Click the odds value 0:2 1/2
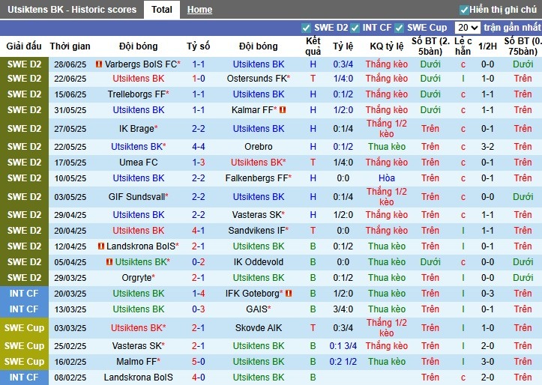 (343, 362)
